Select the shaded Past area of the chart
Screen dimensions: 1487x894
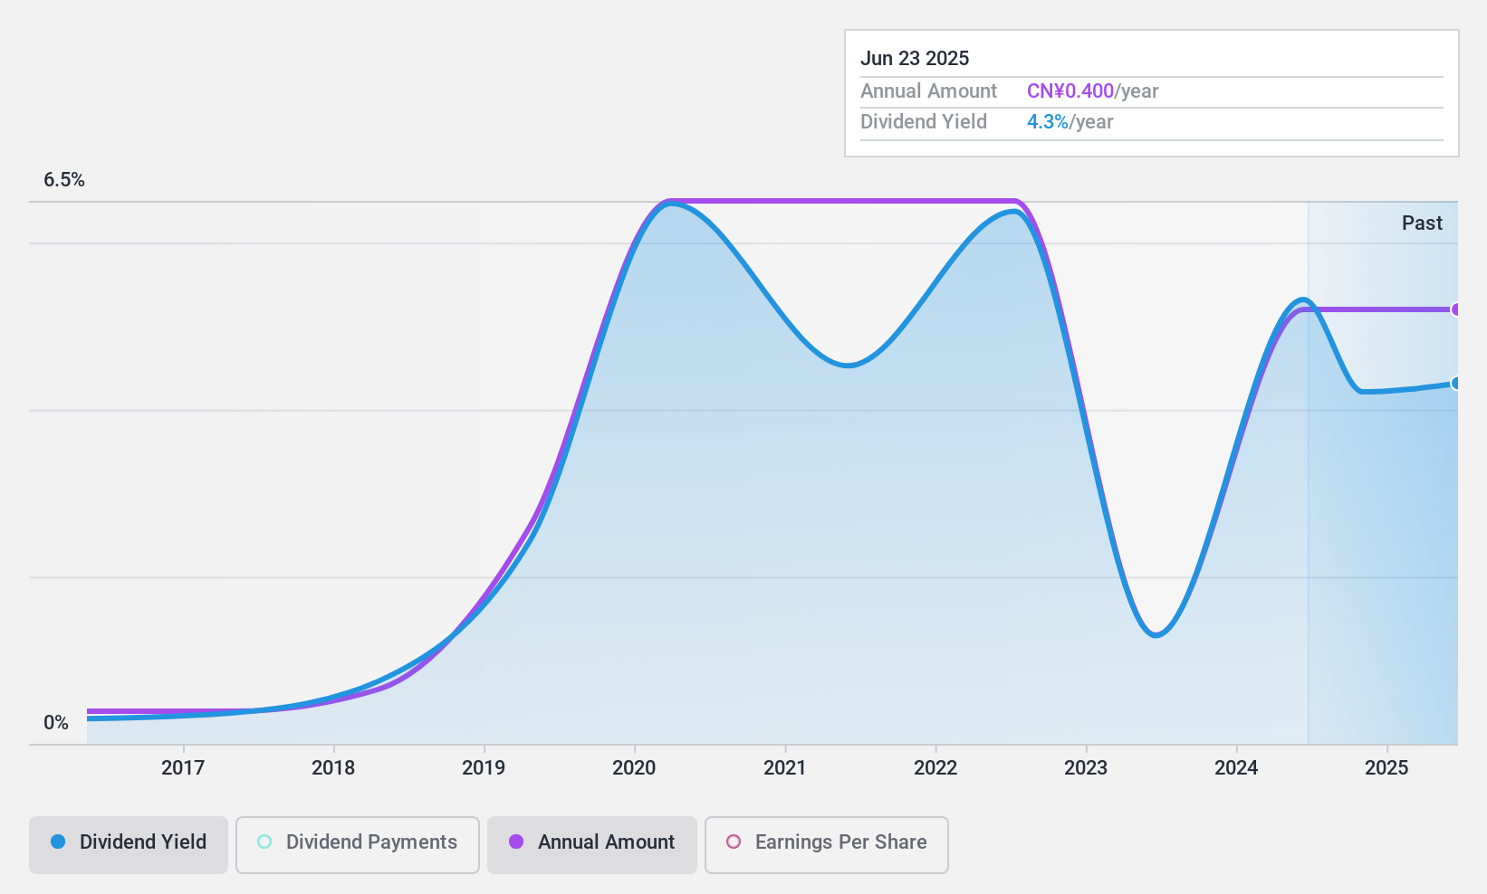1381,498
